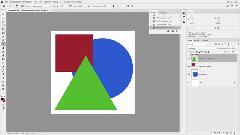Image resolution: width=240 pixels, height=135 pixels.
Task: Select the Lasso tool
Action: (x=3, y=22)
